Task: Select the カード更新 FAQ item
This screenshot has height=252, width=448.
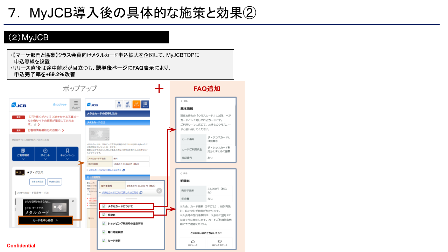Action: 112,240
